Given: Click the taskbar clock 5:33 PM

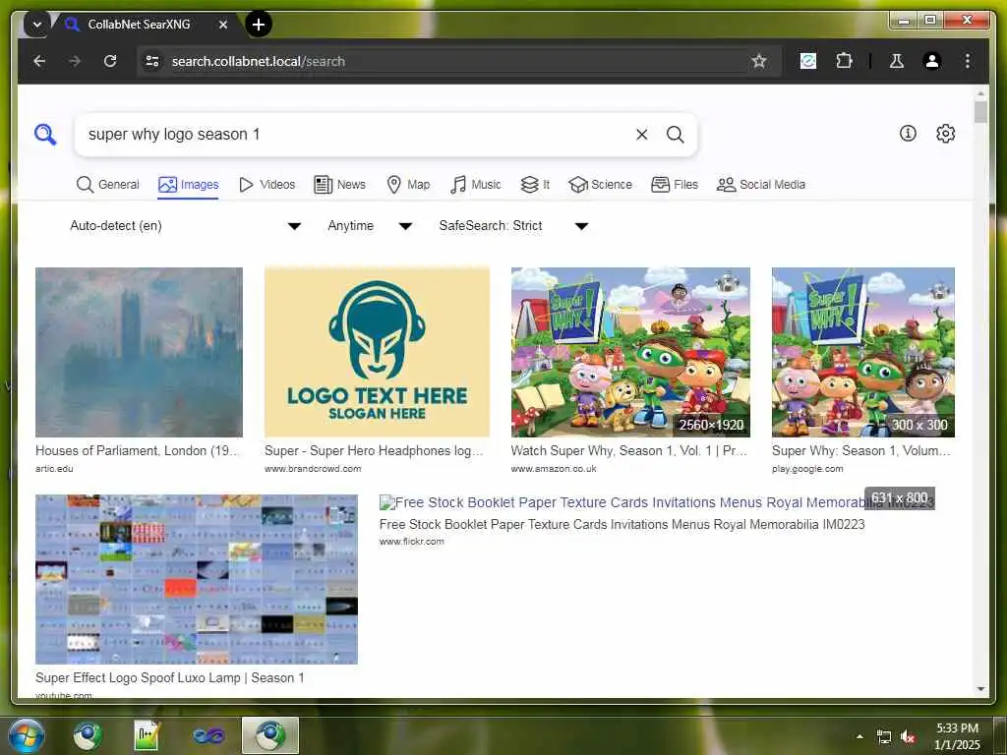Looking at the screenshot, I should pyautogui.click(x=957, y=736).
